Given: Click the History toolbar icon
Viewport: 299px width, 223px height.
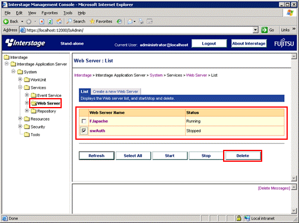Looking at the screenshot, I should coord(119,21).
